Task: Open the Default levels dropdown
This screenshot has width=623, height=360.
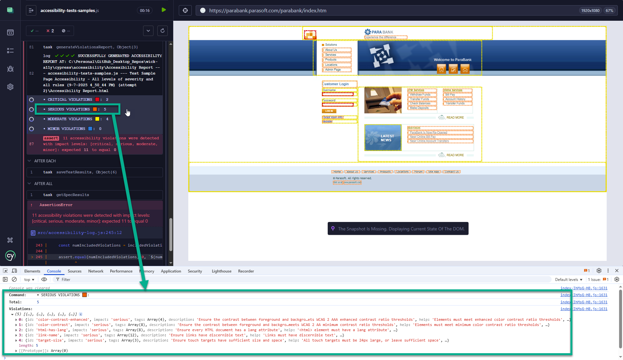Action: pyautogui.click(x=568, y=280)
